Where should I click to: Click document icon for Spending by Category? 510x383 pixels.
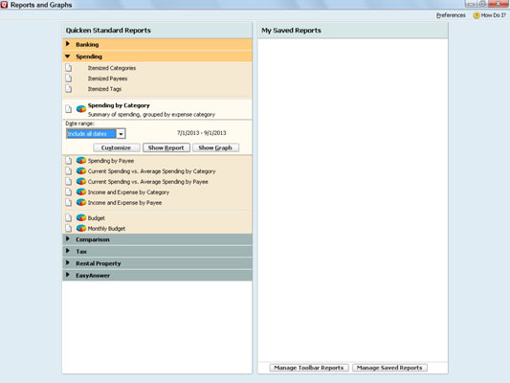pyautogui.click(x=68, y=109)
